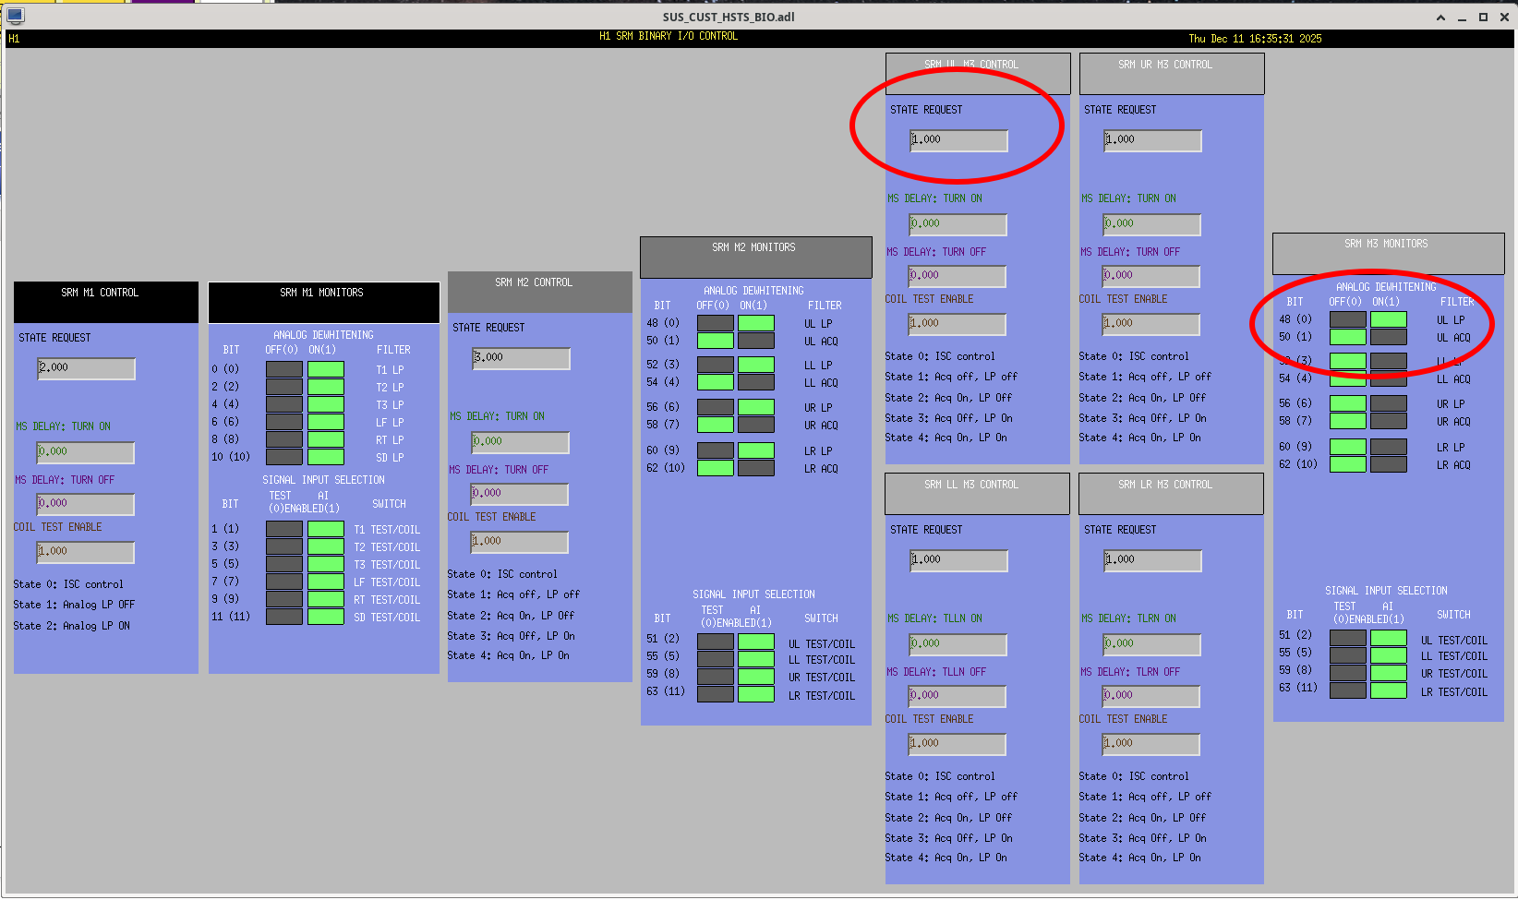Select Coil Test Enable field in M2 Control
Image resolution: width=1518 pixels, height=900 pixels.
click(x=519, y=542)
